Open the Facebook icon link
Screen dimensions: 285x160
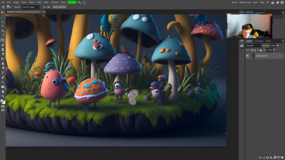(282, 2)
